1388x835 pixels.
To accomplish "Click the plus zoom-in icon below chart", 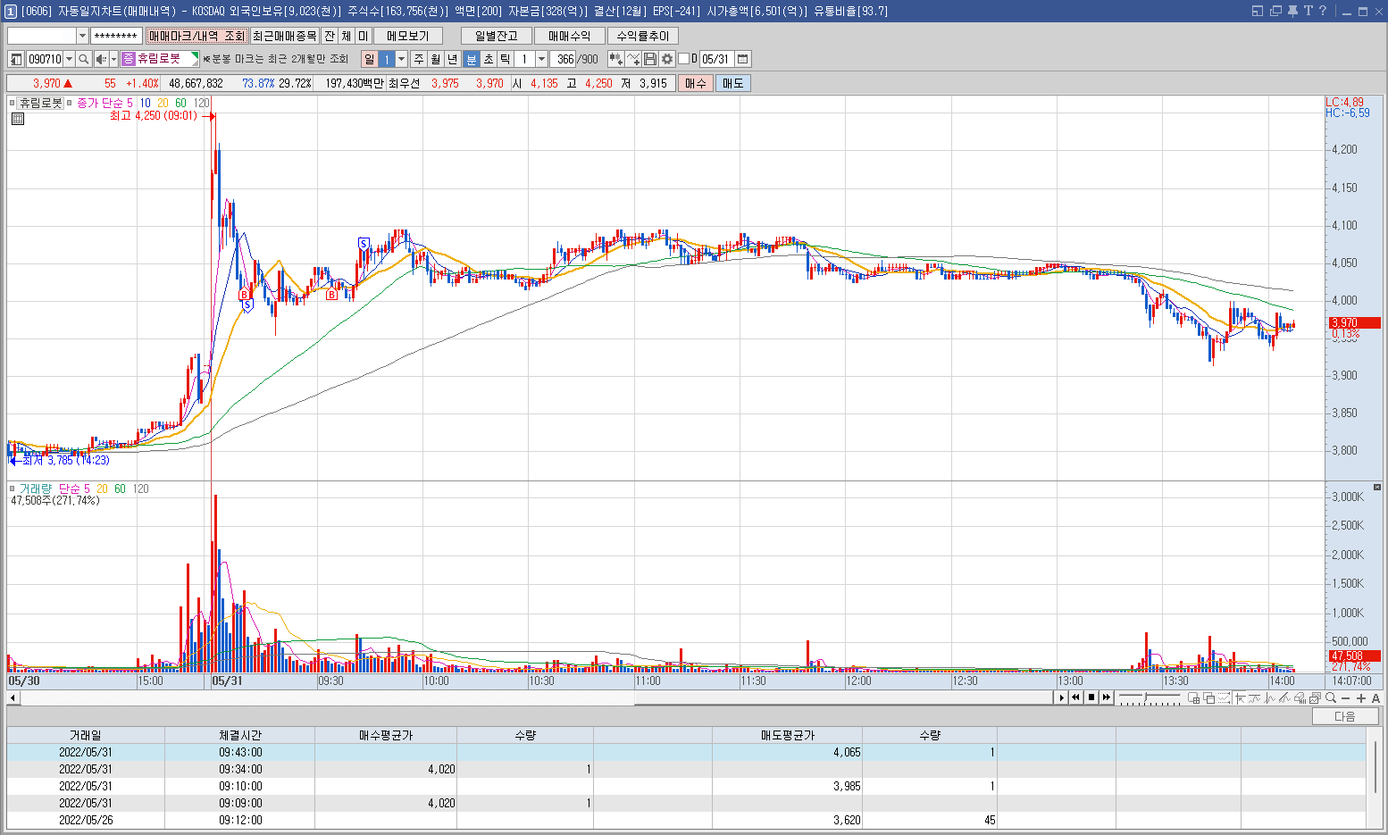I will pos(1361,698).
